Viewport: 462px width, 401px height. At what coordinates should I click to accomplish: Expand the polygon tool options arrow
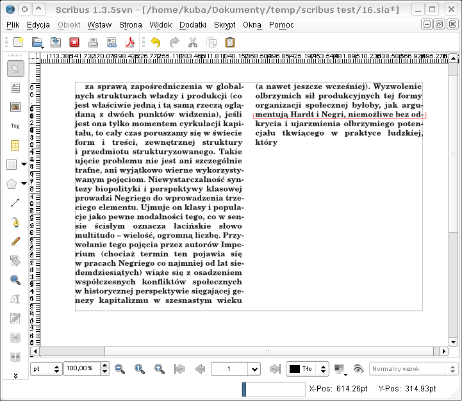(24, 184)
